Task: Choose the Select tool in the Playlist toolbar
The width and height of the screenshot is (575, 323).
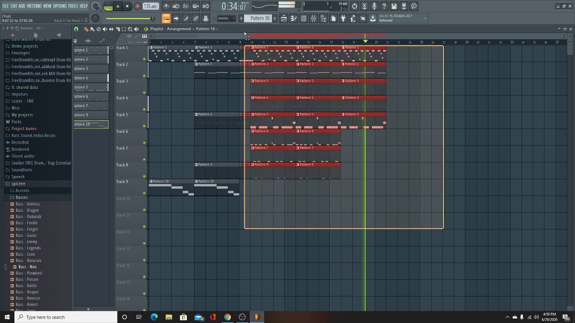Action: point(124,29)
